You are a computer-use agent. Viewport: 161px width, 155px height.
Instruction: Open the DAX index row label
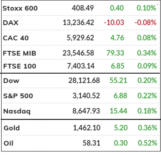[11, 23]
